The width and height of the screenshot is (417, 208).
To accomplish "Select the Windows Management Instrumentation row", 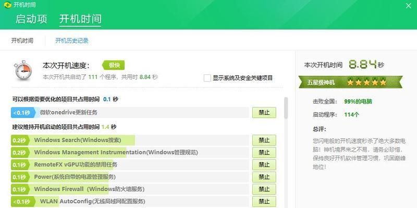I will [130, 152].
